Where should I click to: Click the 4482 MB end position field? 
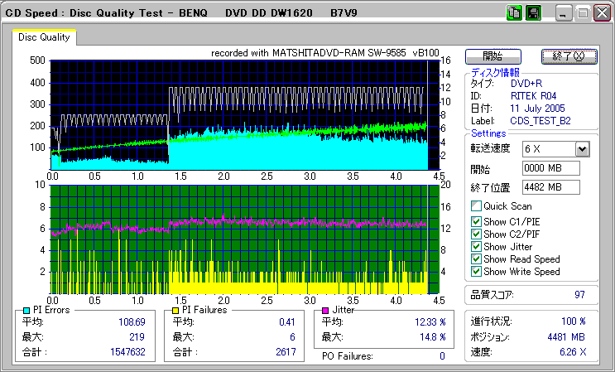click(x=551, y=186)
